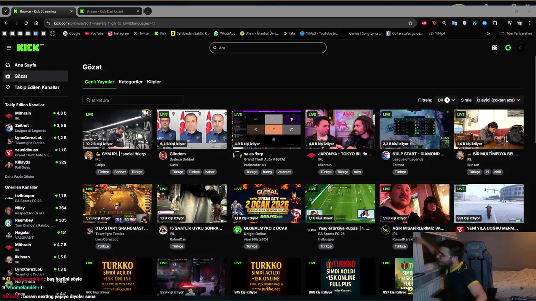Bookmark this page with star icon

410,23
